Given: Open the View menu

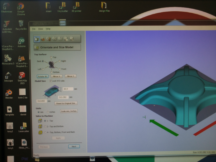Looking at the screenshot, I should [x=40, y=29].
